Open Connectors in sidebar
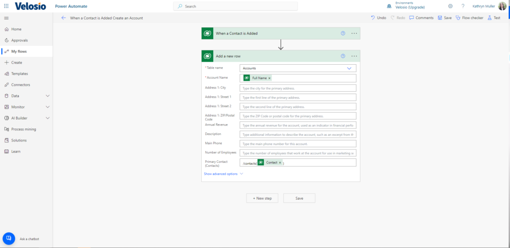 [26, 85]
